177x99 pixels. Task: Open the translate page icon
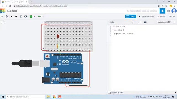tap(159, 6)
